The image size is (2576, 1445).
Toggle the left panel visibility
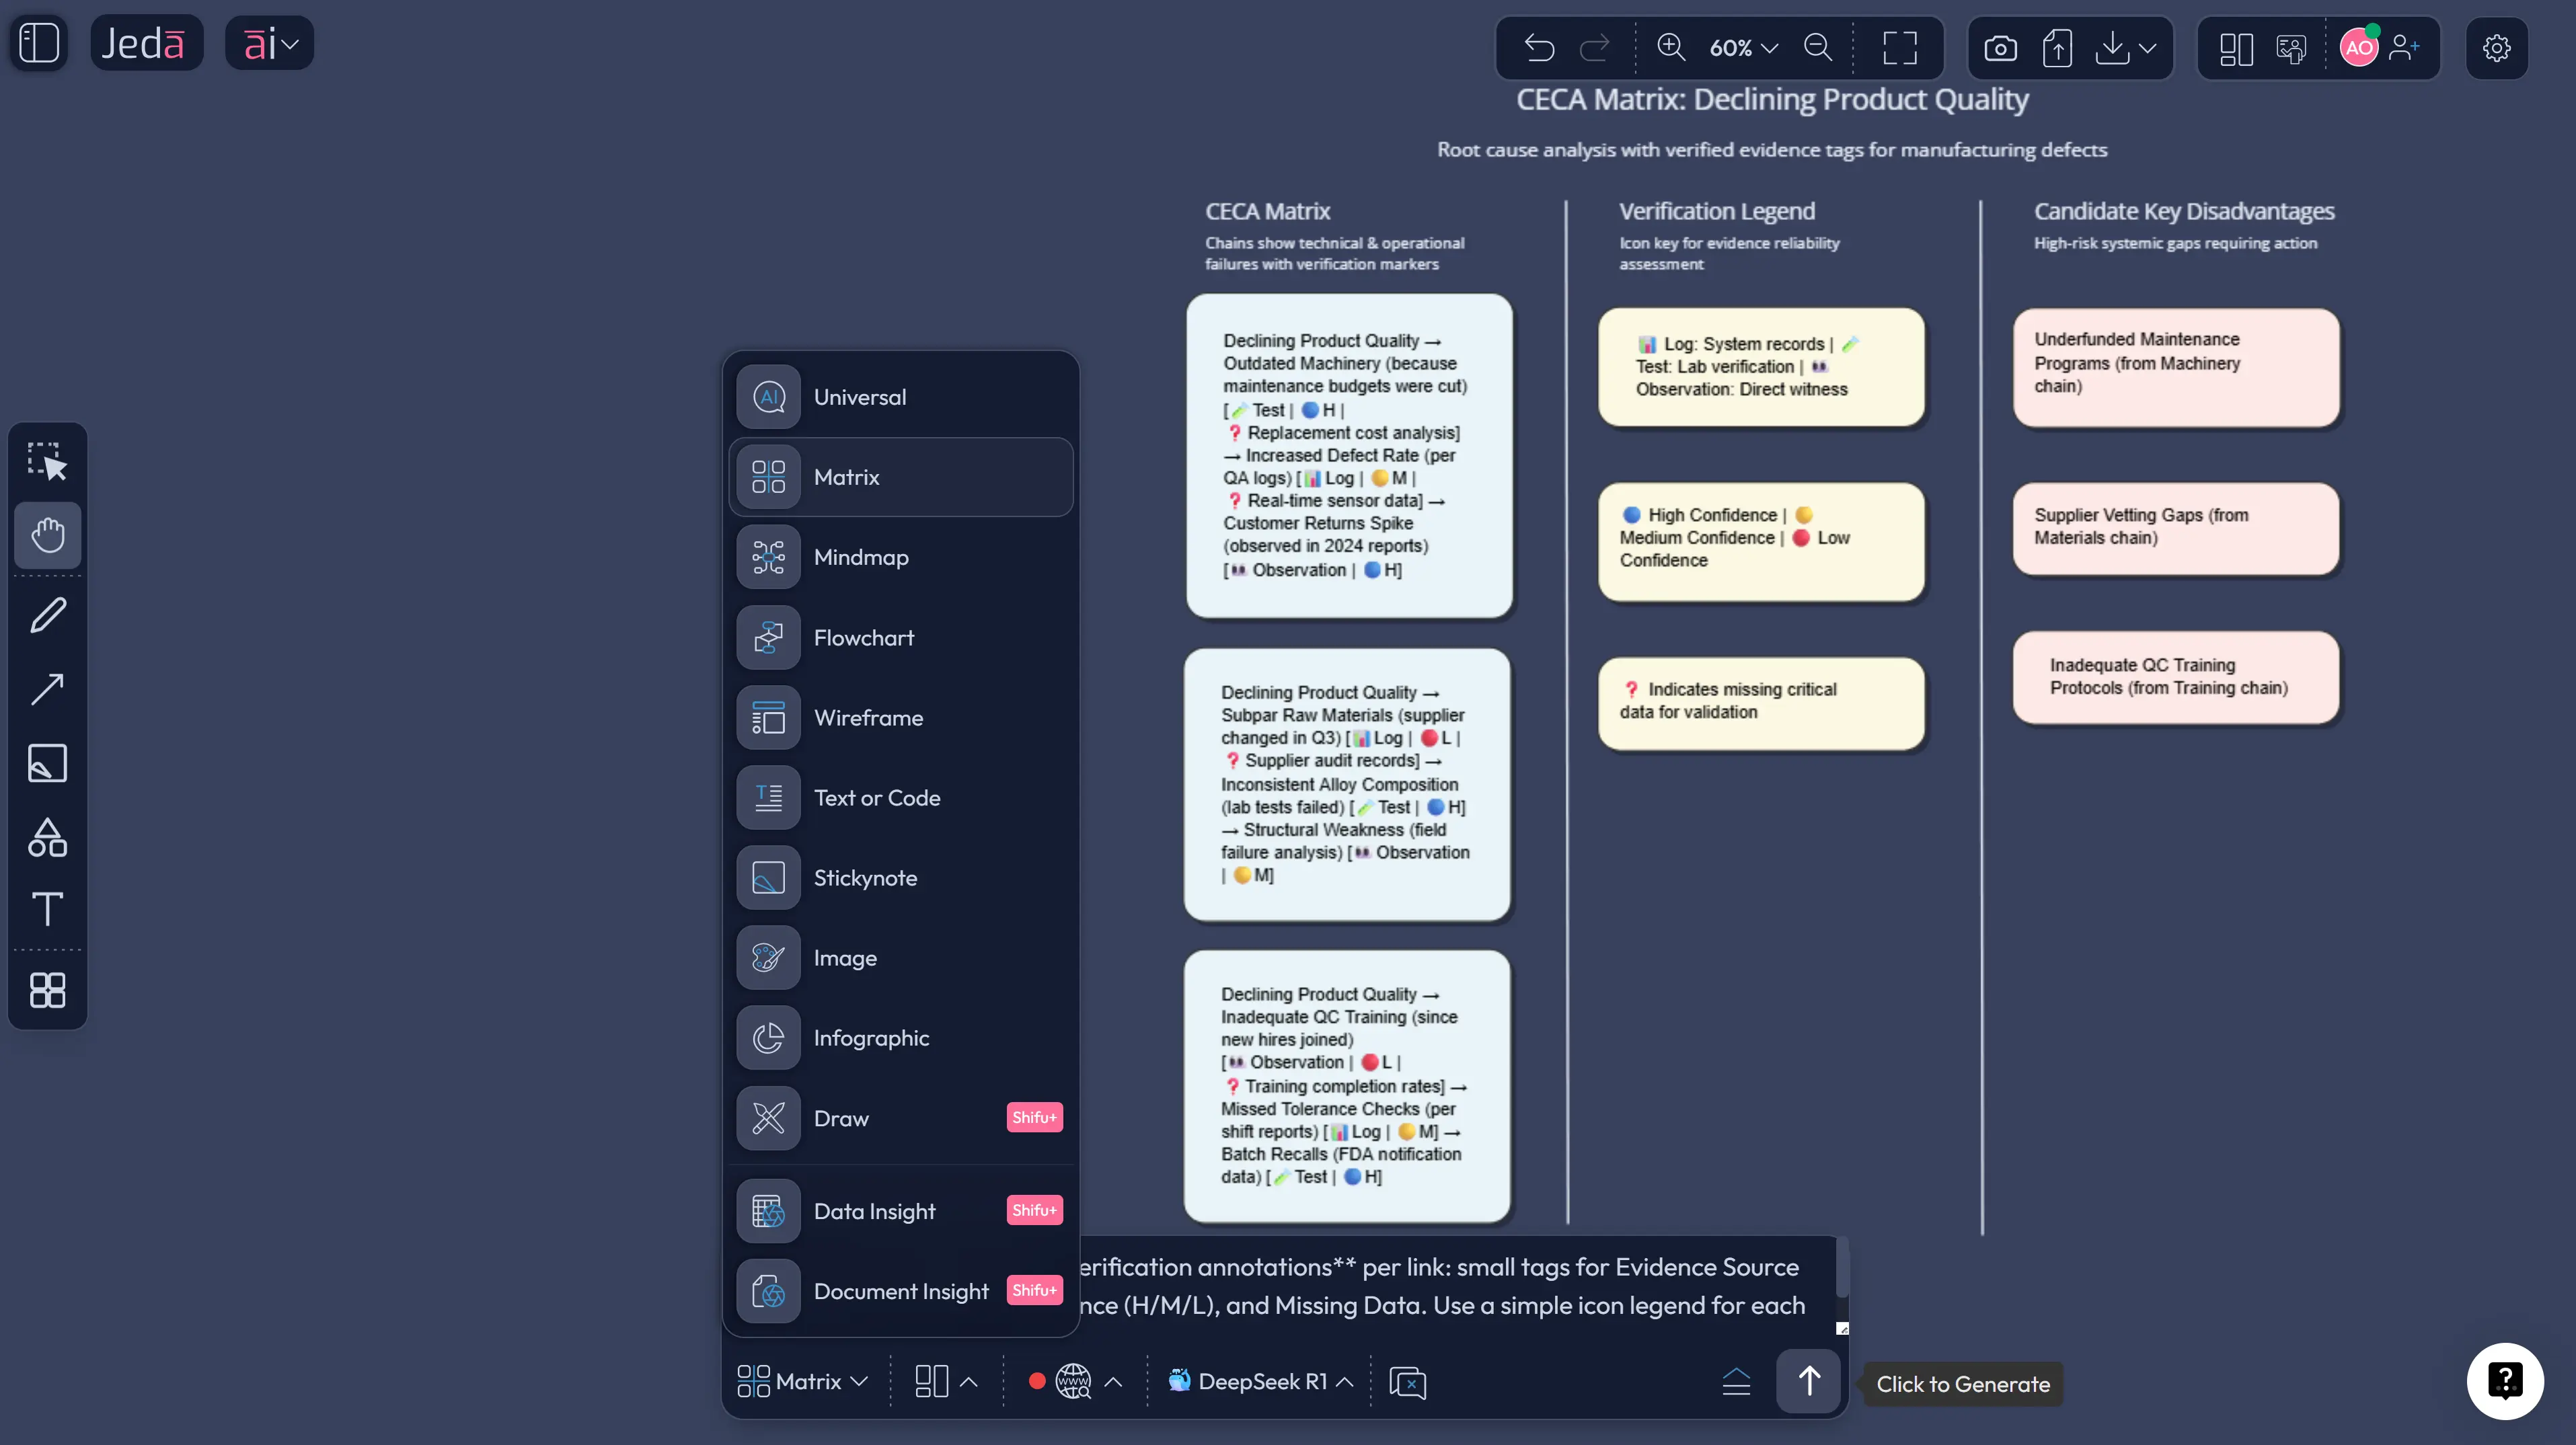pos(39,42)
